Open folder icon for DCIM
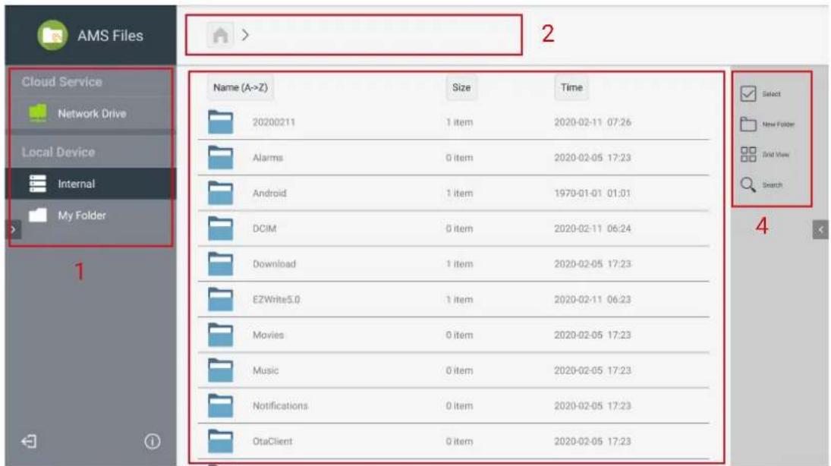 tap(221, 228)
